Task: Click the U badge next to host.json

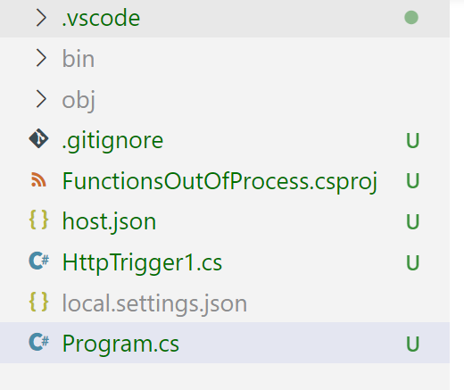Action: (413, 221)
